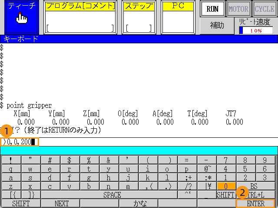Image resolution: width=278 pixels, height=208 pixels.
Task: Tap the b letter key
Action: pyautogui.click(x=89, y=186)
